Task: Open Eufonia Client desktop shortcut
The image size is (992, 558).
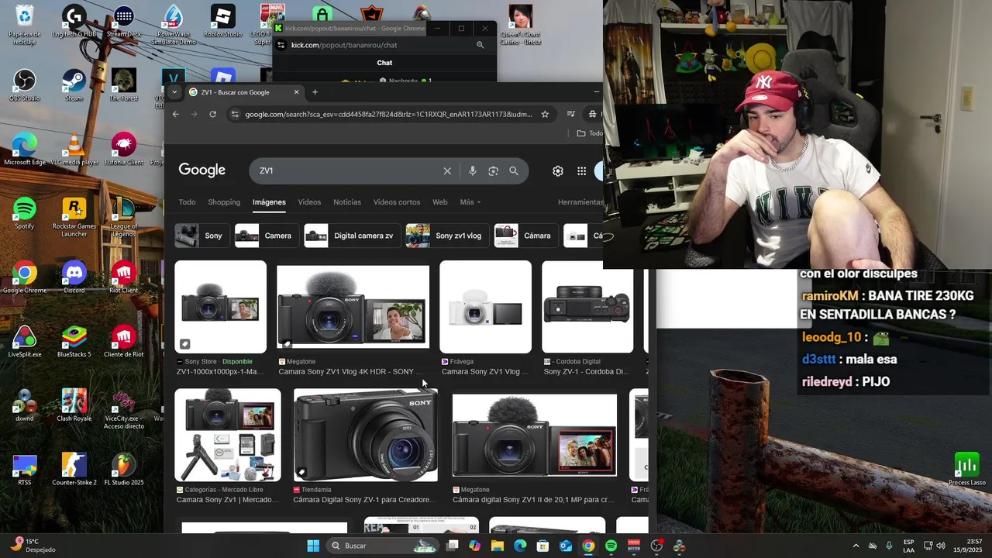Action: [x=124, y=150]
